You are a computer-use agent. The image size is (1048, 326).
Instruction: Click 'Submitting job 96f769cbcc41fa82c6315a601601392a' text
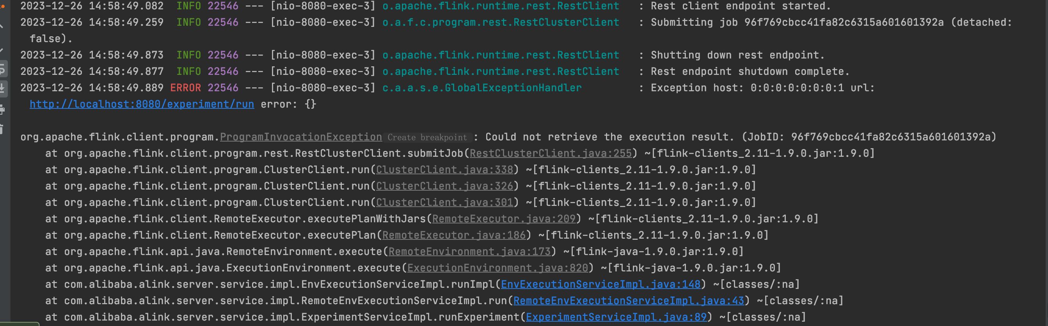click(797, 22)
